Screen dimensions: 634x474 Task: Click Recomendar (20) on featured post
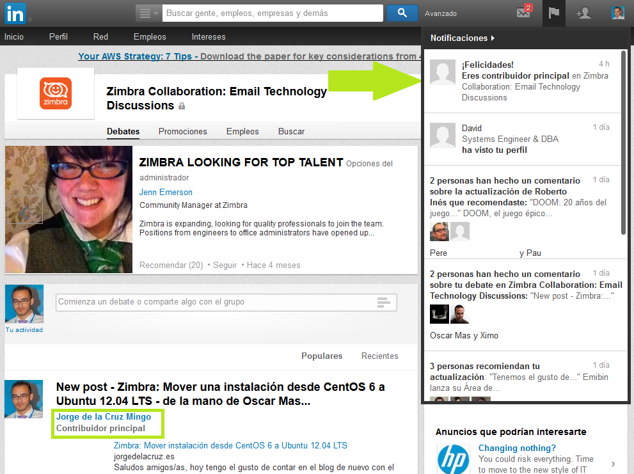click(x=171, y=265)
